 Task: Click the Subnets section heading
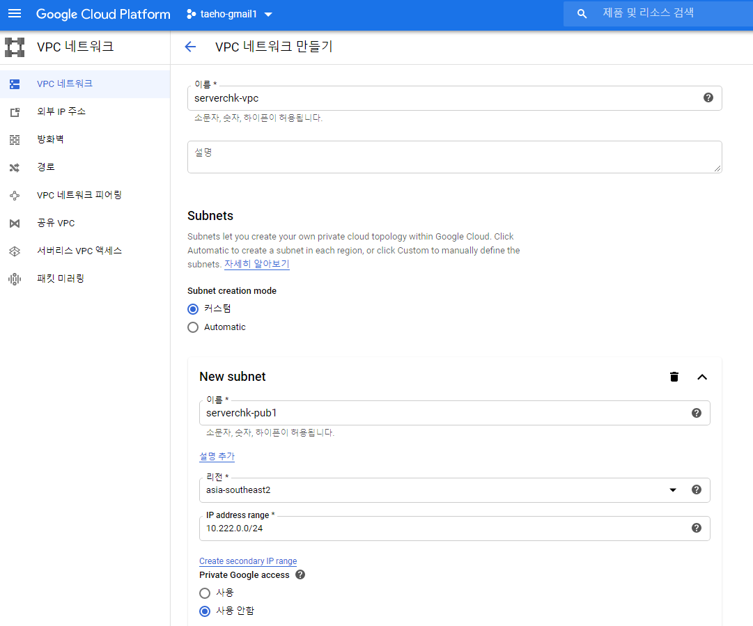click(x=210, y=216)
